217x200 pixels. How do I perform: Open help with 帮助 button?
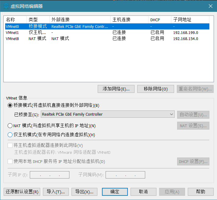[201, 192]
